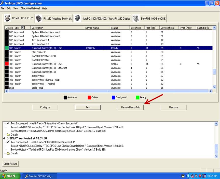The width and height of the screenshot is (220, 179).
Task: Click the red Online status square of POS Printer
Action: (7, 64)
